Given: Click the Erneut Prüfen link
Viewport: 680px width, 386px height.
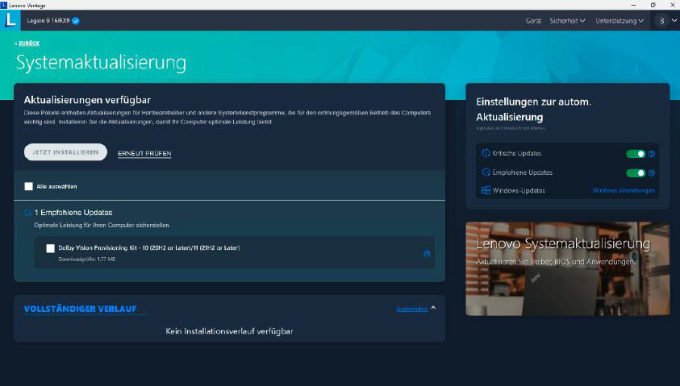Looking at the screenshot, I should click(144, 153).
